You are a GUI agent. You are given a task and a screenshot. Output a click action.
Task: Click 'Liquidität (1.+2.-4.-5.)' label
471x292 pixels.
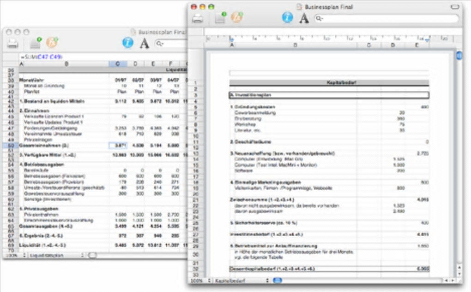(42, 245)
